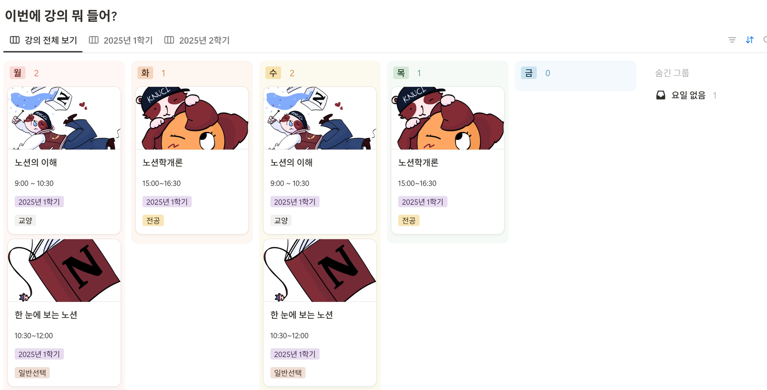This screenshot has height=390, width=767.
Task: Click the search icon at far right
Action: (765, 40)
